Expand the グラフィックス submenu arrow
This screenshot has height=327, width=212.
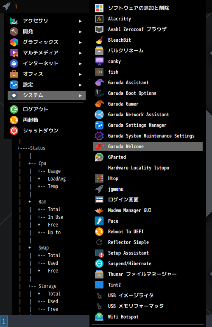(x=81, y=42)
